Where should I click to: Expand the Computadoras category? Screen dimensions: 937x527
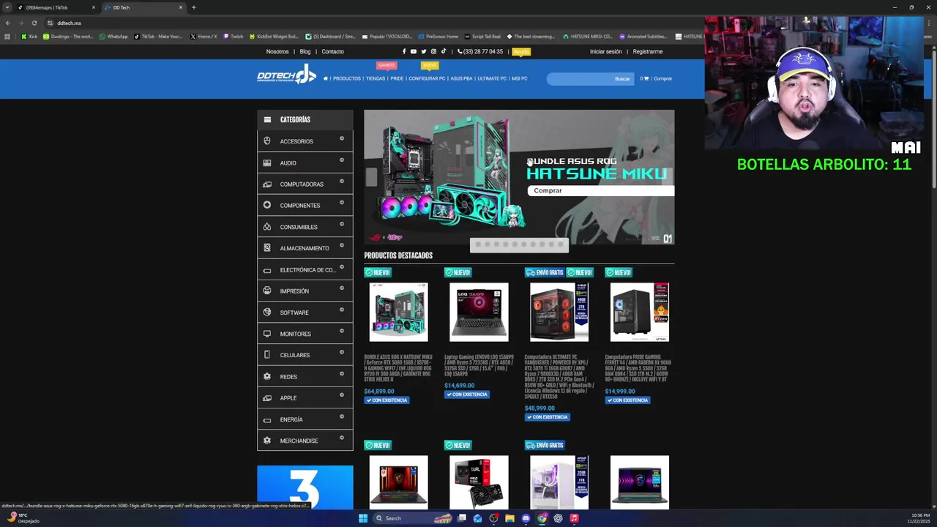click(x=341, y=182)
